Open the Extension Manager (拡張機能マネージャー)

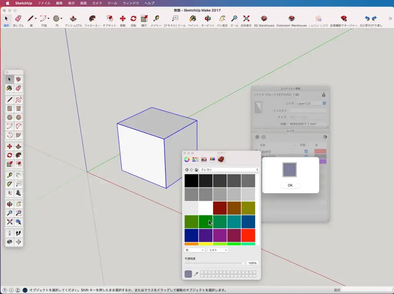tap(344, 21)
